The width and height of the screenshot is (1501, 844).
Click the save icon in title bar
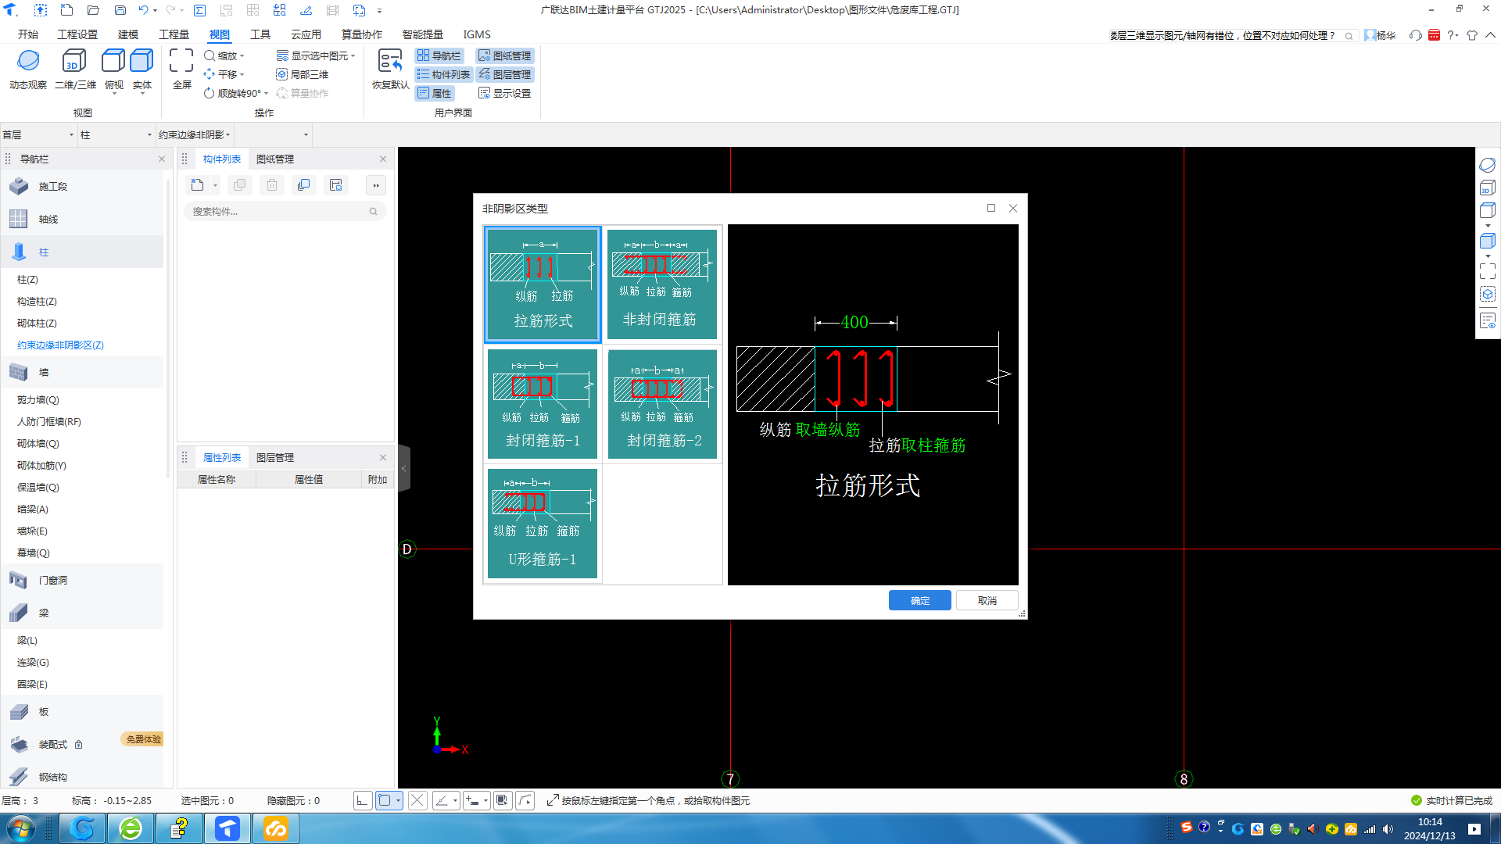120,10
